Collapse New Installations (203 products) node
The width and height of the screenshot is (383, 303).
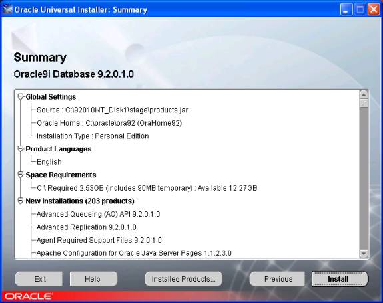21,201
